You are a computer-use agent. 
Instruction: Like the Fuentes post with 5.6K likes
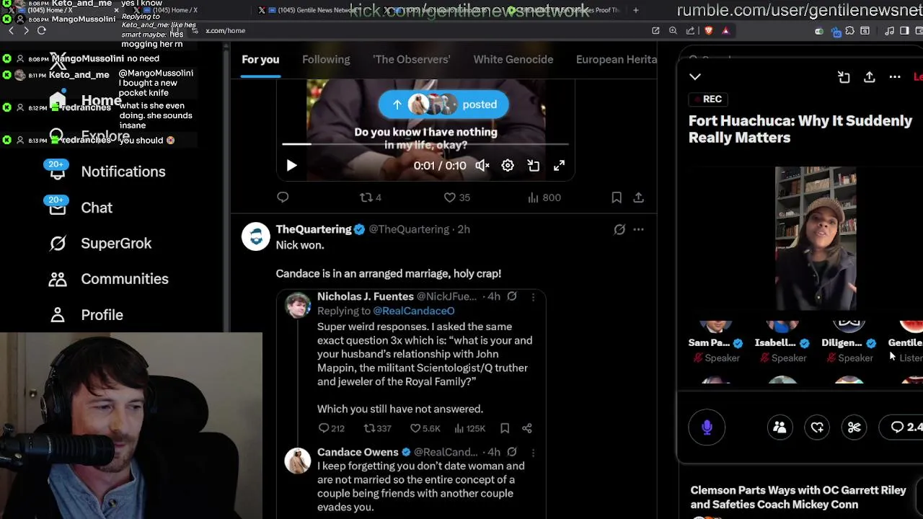(x=425, y=428)
